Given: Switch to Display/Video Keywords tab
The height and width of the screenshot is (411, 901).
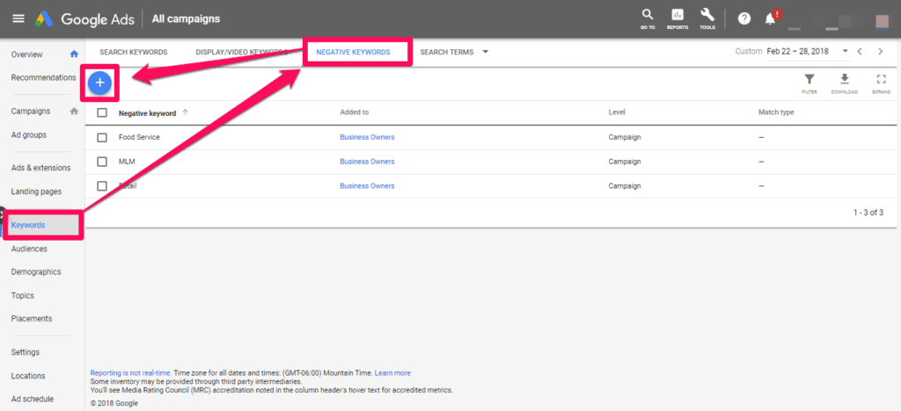Looking at the screenshot, I should 241,52.
